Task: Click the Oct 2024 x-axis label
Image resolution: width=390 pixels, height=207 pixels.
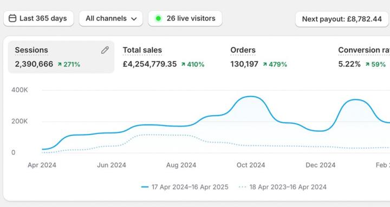Action: (x=251, y=165)
